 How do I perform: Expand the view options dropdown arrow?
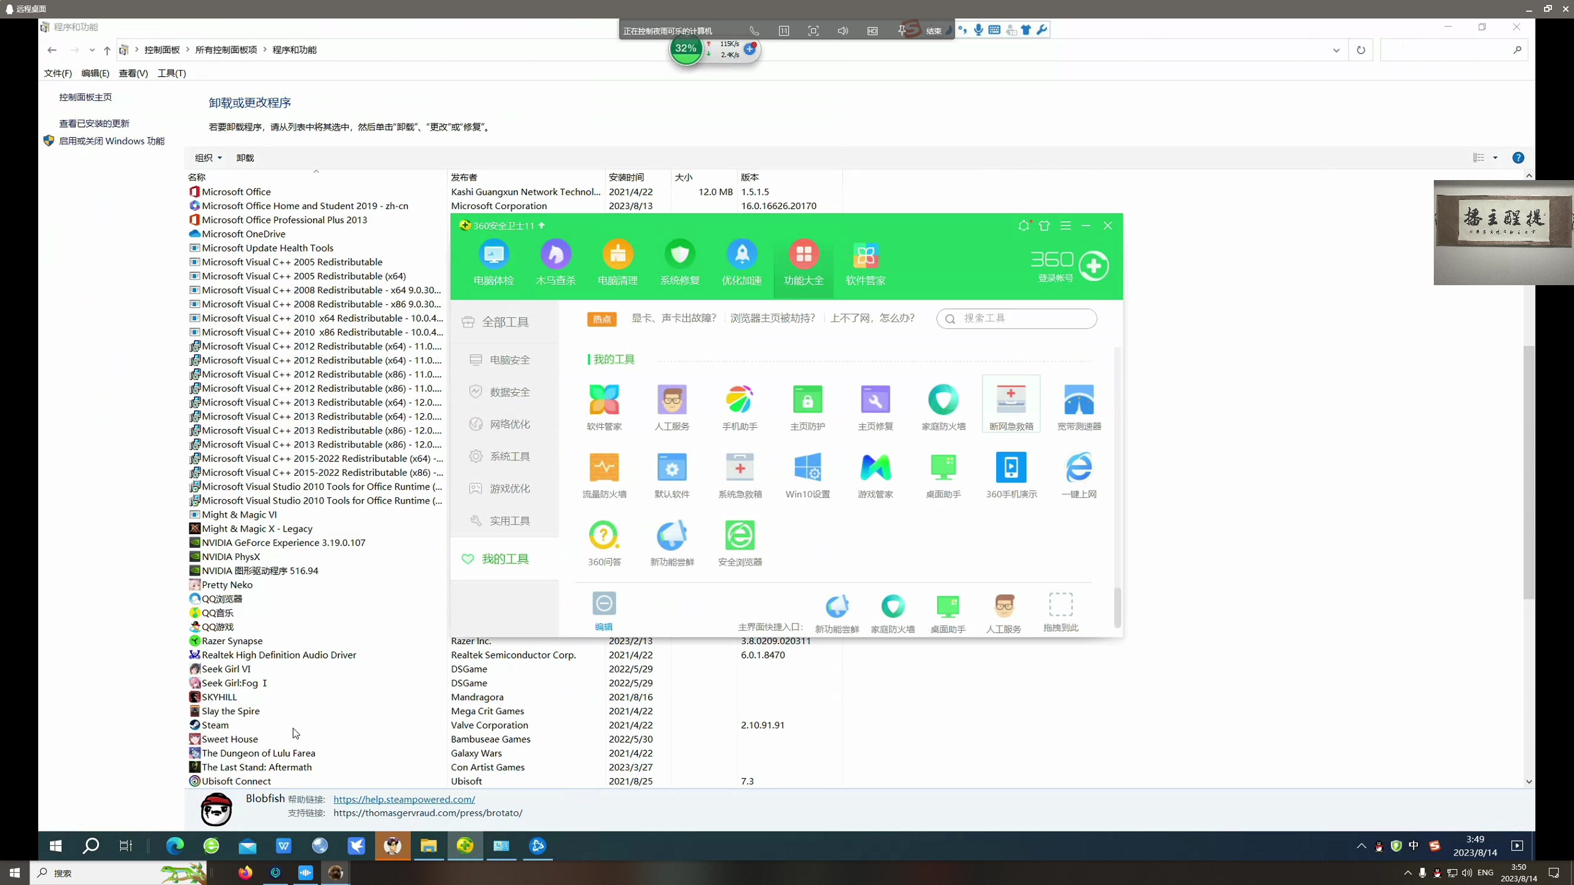[1495, 158]
